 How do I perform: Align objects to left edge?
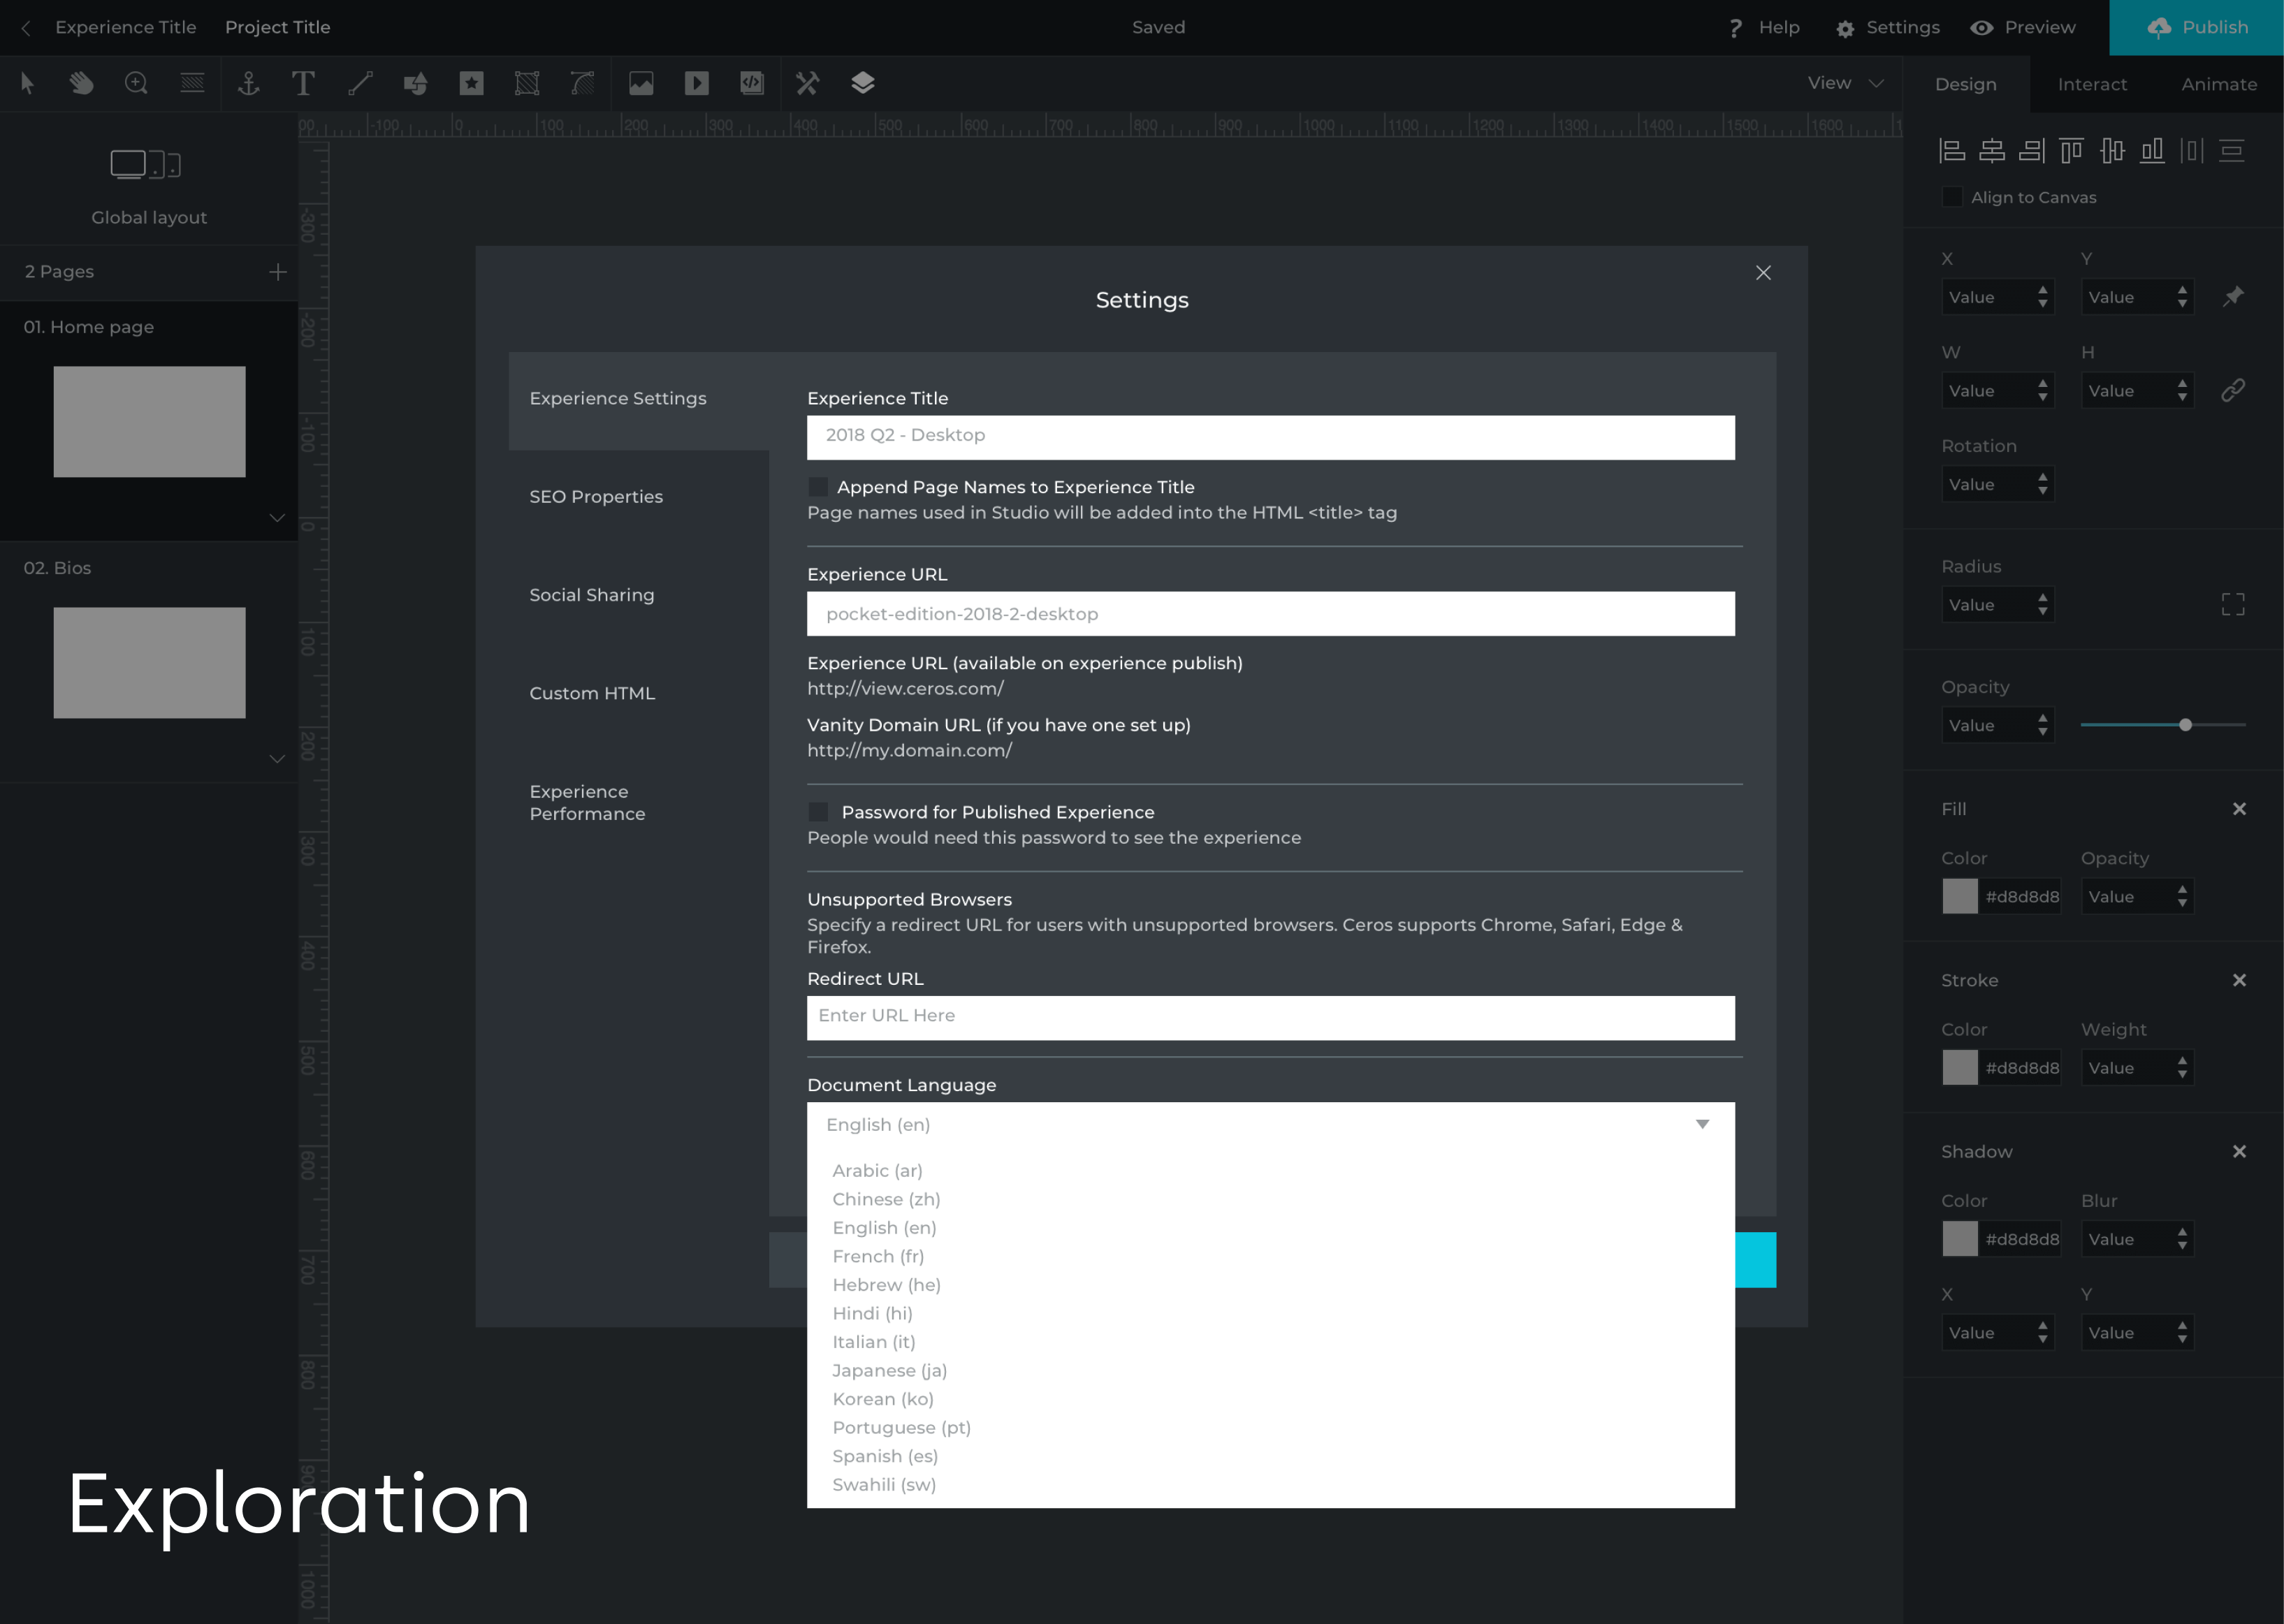click(x=1952, y=151)
